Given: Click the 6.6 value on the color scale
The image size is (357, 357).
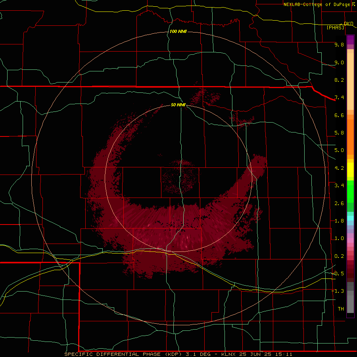Looking at the screenshot, I should click(339, 115).
